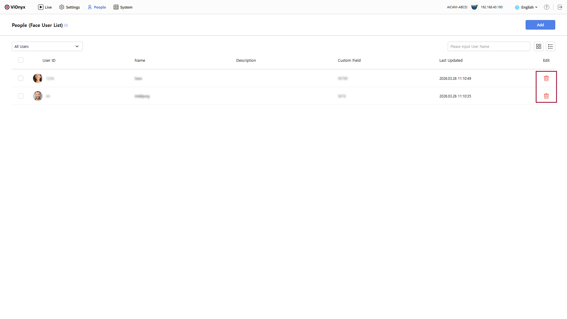The image size is (567, 319).
Task: Click the camera device icon near IP address
Action: (474, 7)
